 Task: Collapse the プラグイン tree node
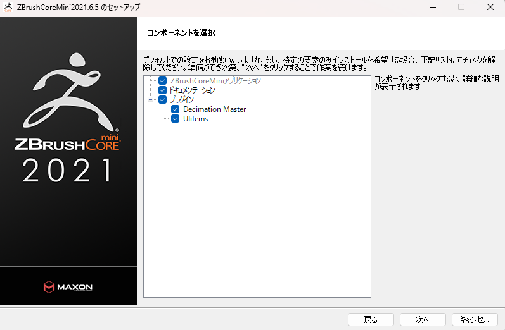click(x=150, y=100)
